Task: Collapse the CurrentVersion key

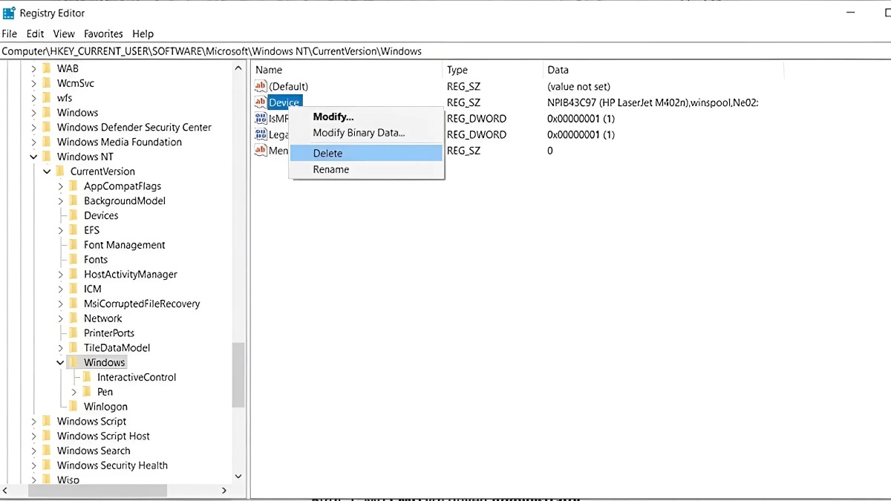Action: tap(47, 171)
